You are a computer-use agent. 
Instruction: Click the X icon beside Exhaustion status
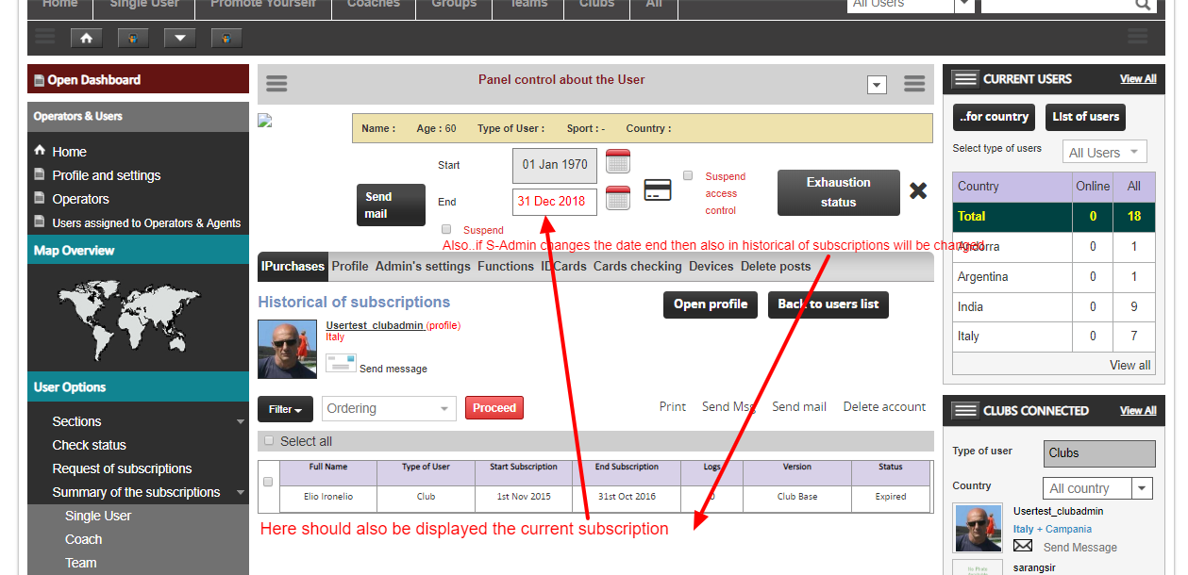tap(918, 191)
